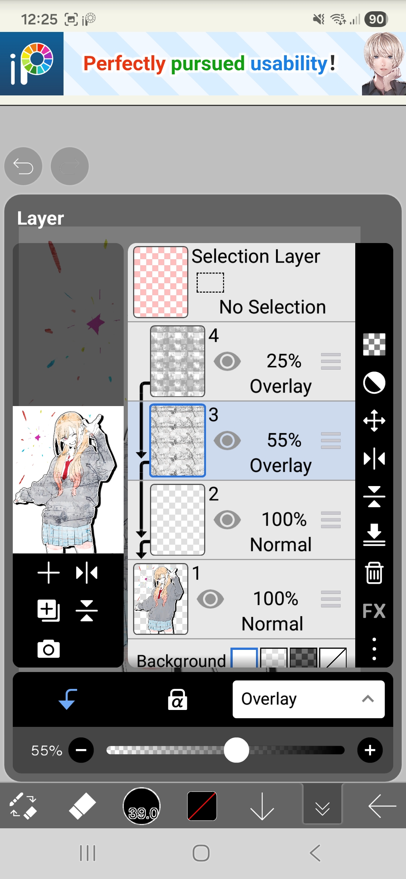
Task: Open the Overlay blend mode dropdown
Action: 309,699
